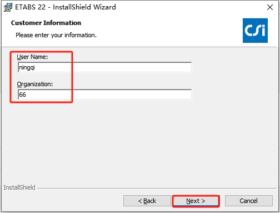Screen dimensions: 280x213
Task: Focus the User Name text field
Action: [x=105, y=67]
